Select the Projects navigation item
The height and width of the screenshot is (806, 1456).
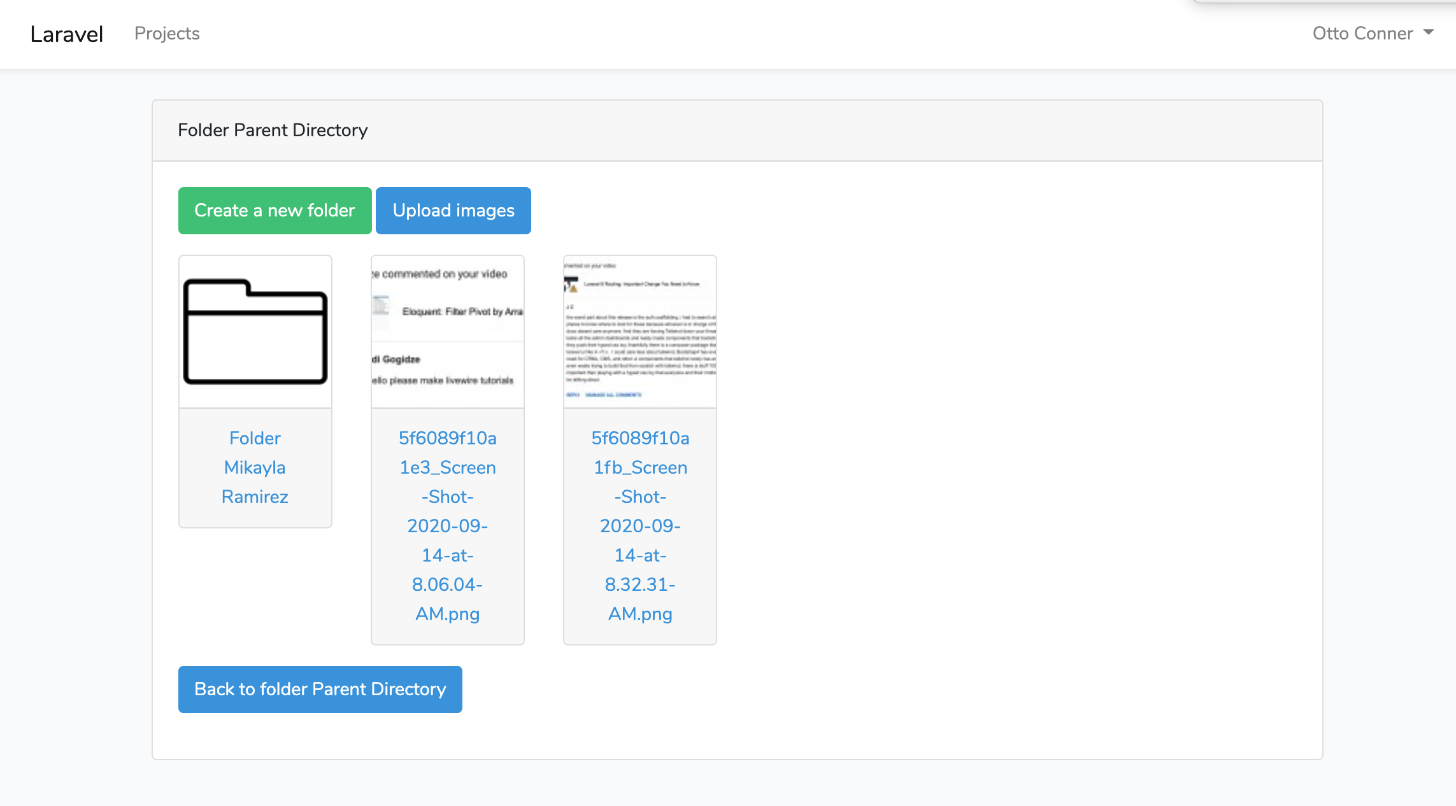tap(167, 33)
